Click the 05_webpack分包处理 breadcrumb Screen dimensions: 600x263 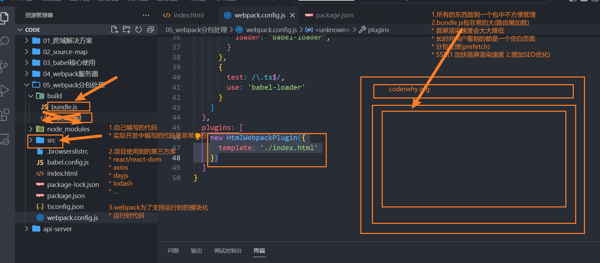pyautogui.click(x=196, y=30)
